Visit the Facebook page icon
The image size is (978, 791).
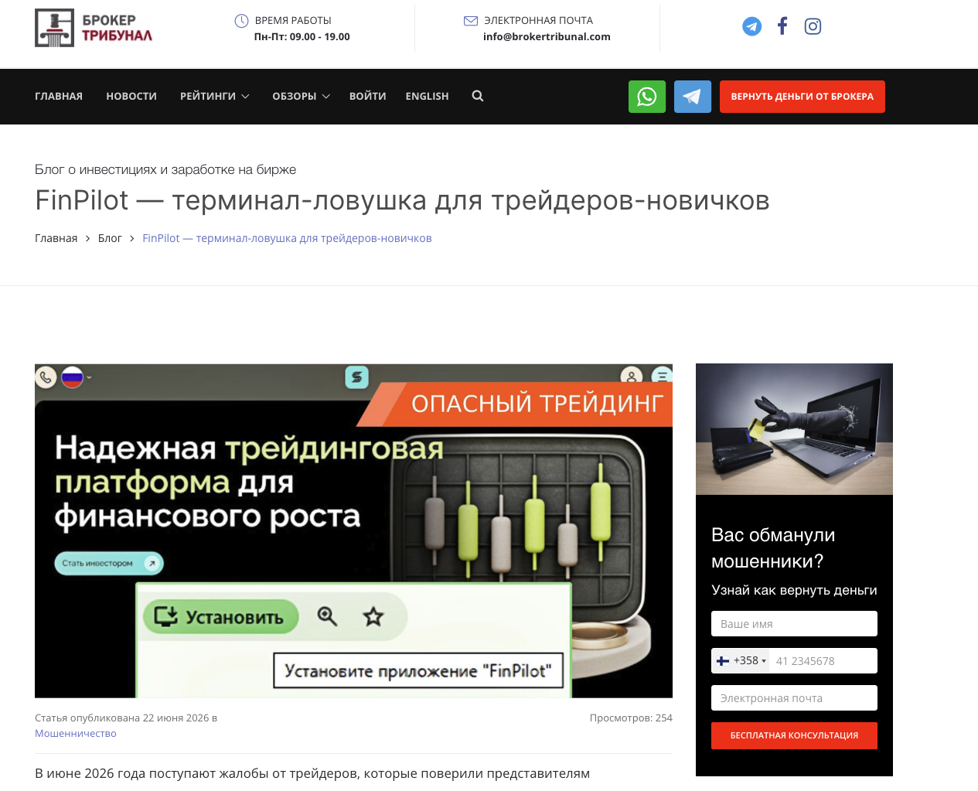pyautogui.click(x=782, y=26)
